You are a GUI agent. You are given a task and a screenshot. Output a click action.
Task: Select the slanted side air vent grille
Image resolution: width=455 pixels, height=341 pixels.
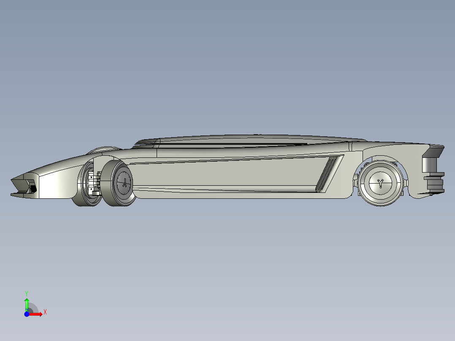[326, 174]
